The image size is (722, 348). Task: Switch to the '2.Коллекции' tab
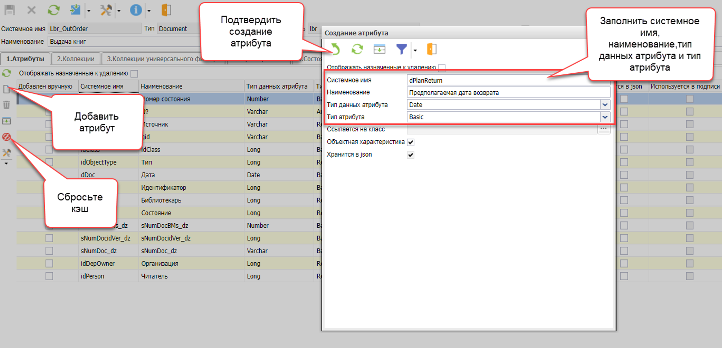[x=75, y=59]
